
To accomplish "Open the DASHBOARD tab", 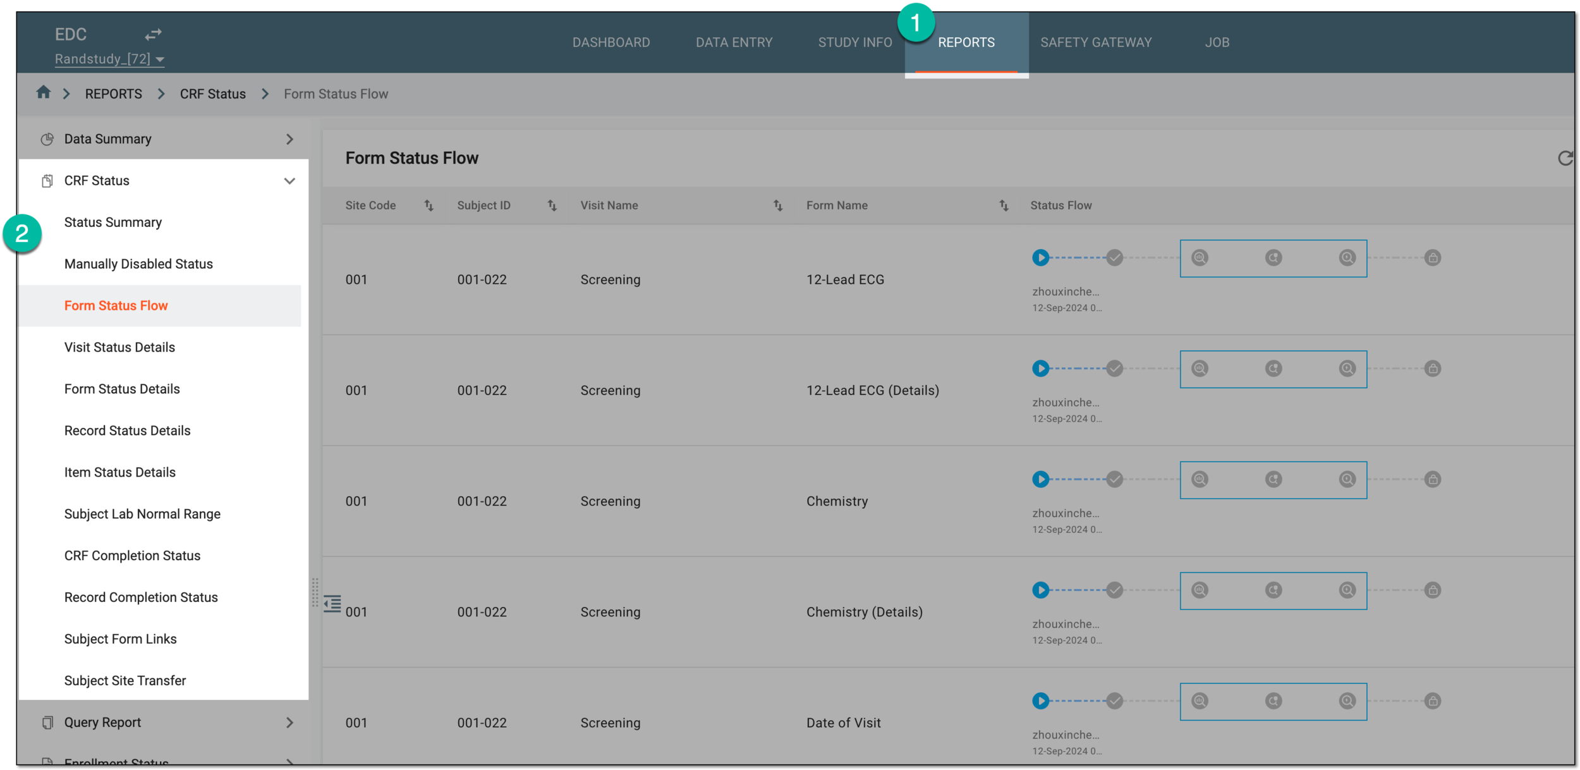I will point(611,42).
